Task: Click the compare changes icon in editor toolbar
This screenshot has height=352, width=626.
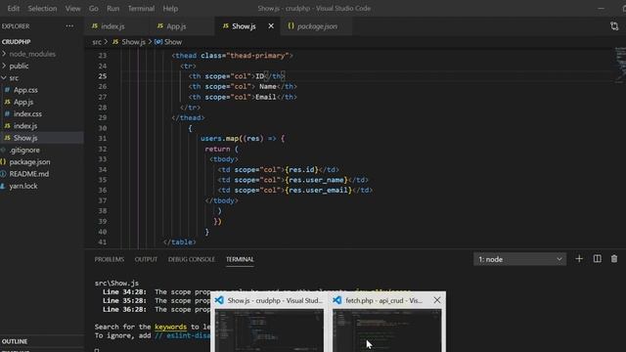Action: click(x=614, y=26)
